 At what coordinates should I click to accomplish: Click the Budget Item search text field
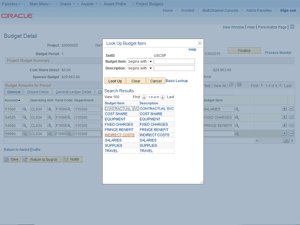(174, 61)
